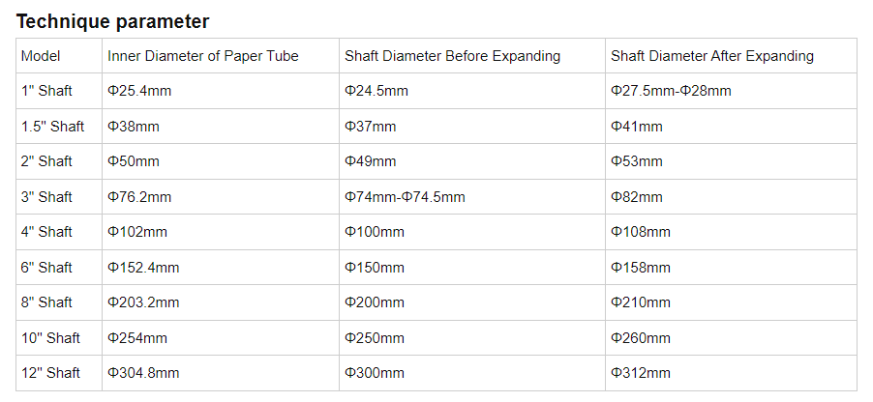Select the Φ304.8mm inner diameter cell

143,373
